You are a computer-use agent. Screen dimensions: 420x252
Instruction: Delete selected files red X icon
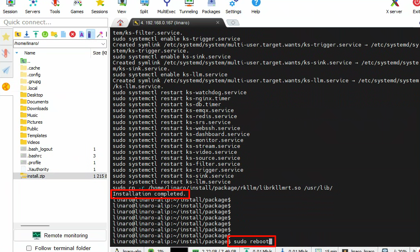[x=72, y=34]
